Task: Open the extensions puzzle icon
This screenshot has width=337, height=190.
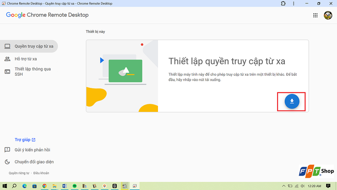Action: point(283,3)
